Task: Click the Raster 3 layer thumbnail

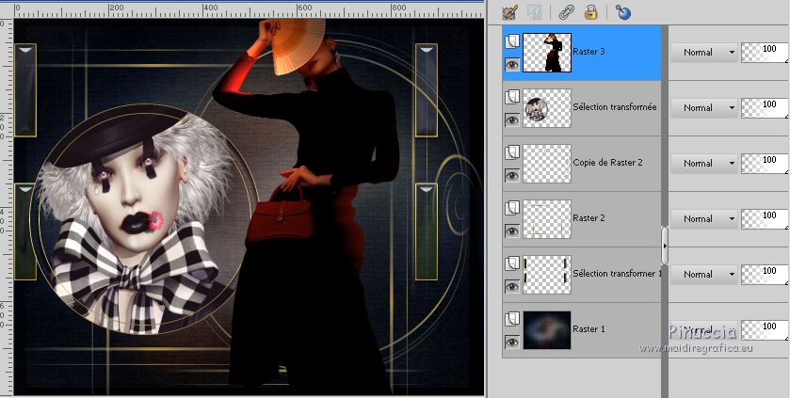Action: coord(546,53)
